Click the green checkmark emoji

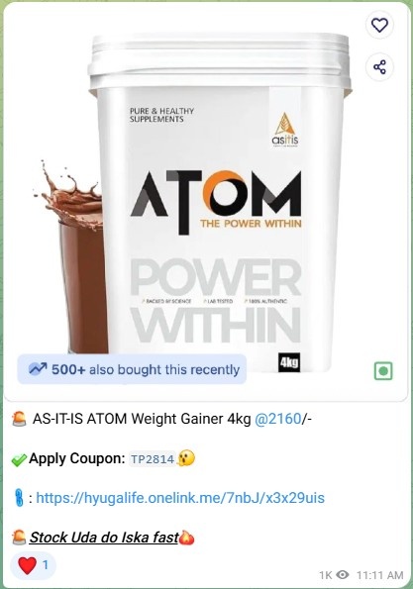coord(19,459)
